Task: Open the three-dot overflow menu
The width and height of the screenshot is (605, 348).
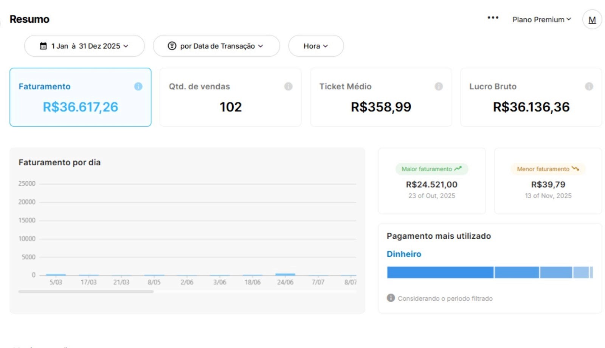Action: (x=493, y=17)
